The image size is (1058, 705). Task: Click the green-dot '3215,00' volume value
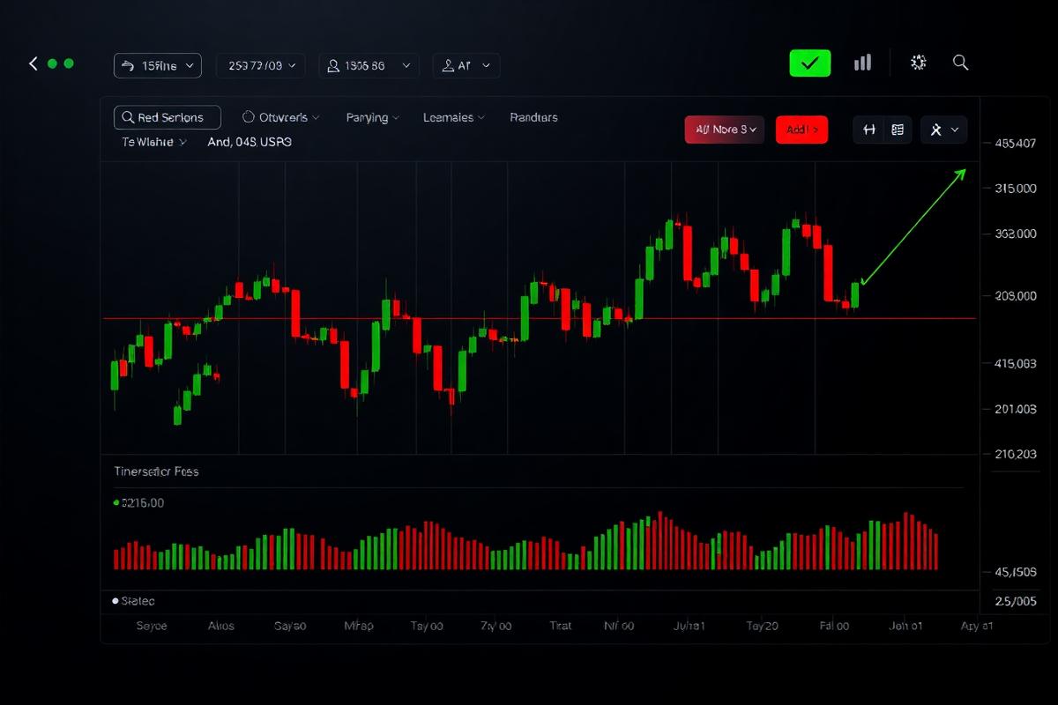[139, 503]
